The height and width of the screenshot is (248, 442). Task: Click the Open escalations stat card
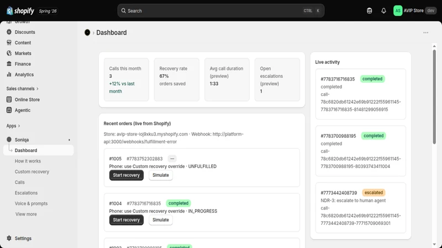point(277,79)
